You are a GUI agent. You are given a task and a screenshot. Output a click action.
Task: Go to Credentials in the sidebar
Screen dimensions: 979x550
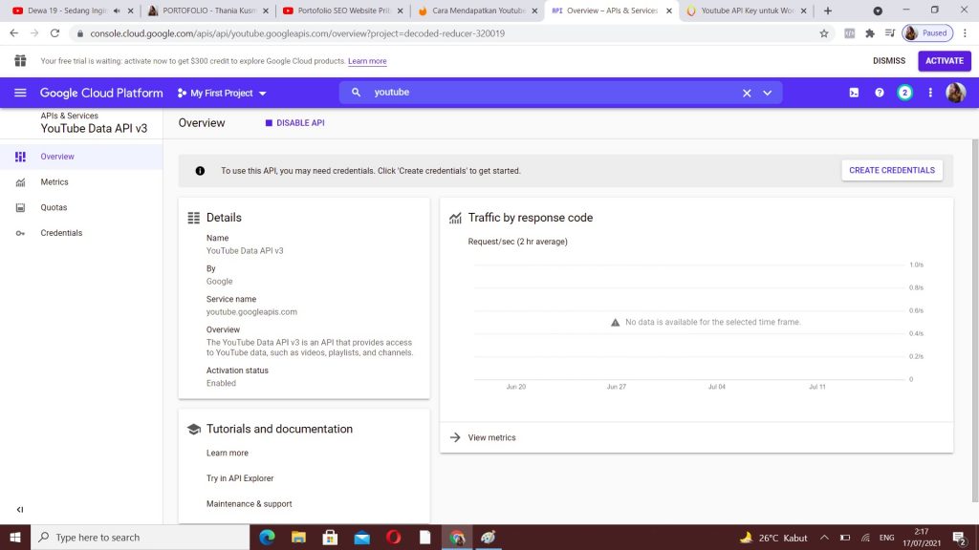tap(61, 233)
